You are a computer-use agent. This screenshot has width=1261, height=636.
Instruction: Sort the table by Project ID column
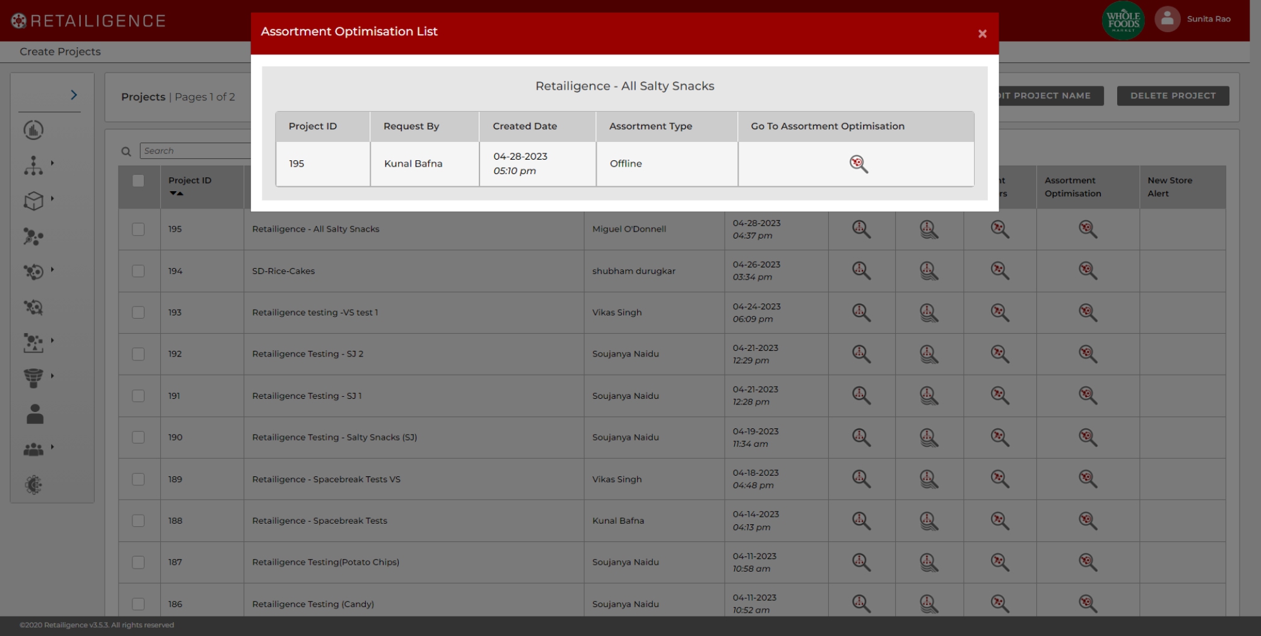click(177, 194)
